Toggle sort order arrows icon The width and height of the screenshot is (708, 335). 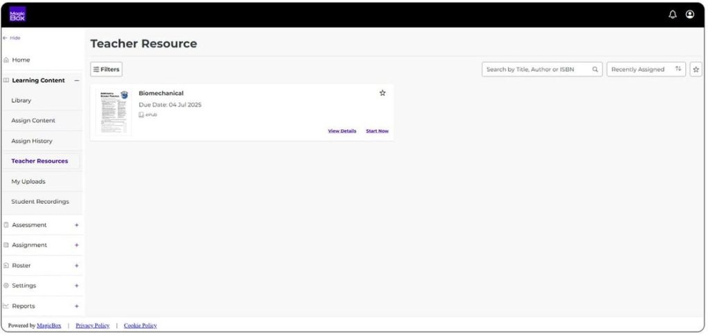pos(678,69)
